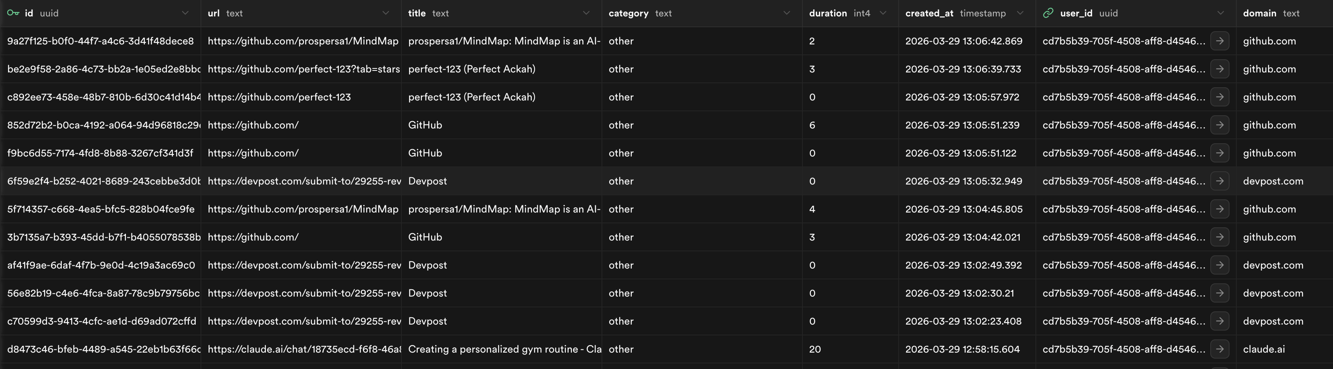Select user_id cell in the be2e9f58 row
Screen dimensions: 1333x369
click(x=1136, y=69)
